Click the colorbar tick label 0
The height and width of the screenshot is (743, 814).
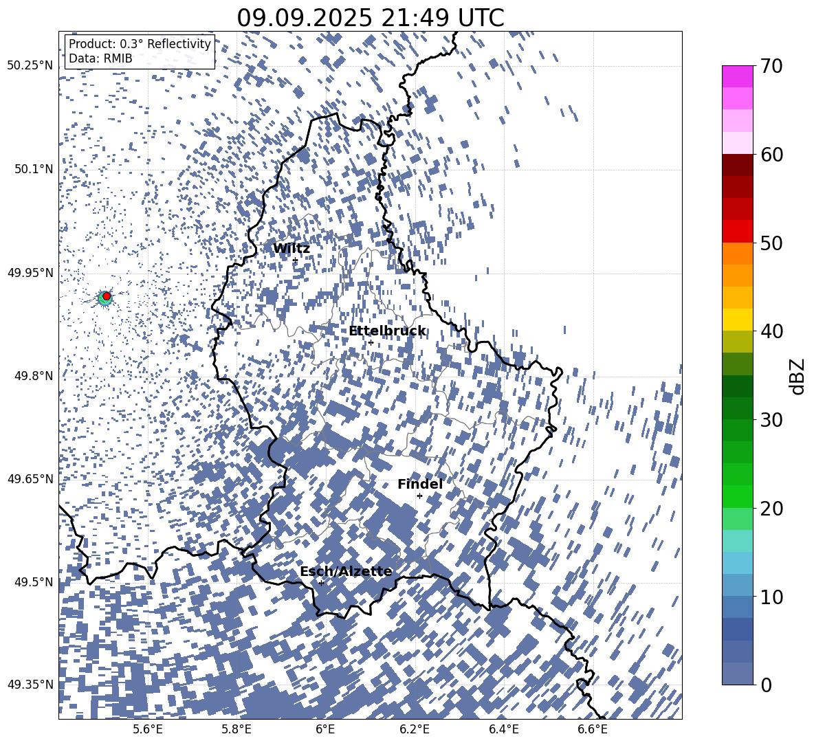766,685
